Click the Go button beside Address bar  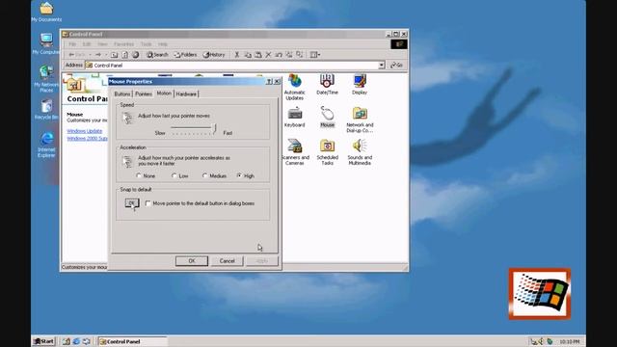(396, 66)
